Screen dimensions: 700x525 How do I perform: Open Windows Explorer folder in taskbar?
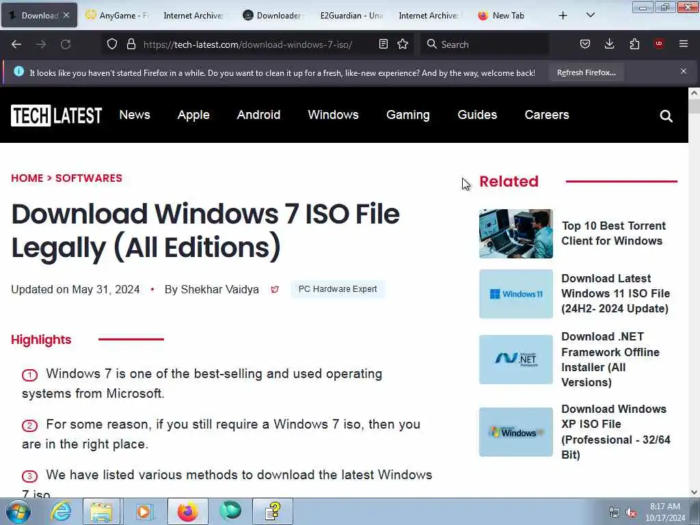coord(101,511)
